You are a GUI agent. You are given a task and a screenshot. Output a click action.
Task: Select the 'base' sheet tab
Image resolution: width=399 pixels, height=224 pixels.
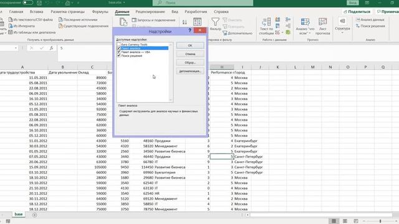(19, 214)
